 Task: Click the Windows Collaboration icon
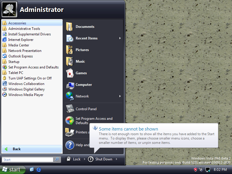(5, 84)
